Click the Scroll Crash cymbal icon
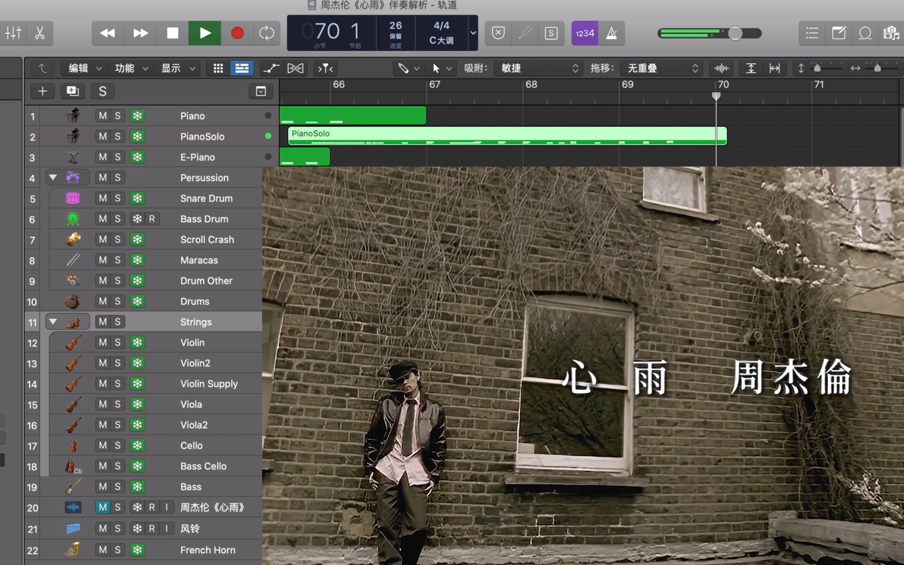Screen dimensions: 904x565 pyautogui.click(x=73, y=239)
